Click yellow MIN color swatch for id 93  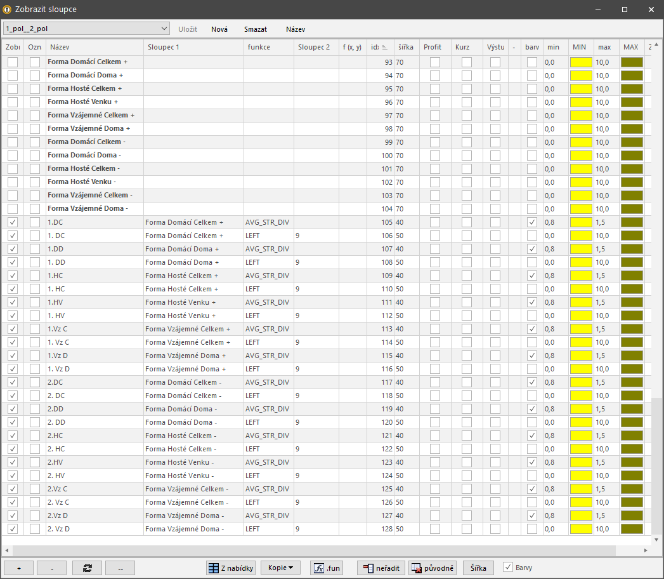581,62
